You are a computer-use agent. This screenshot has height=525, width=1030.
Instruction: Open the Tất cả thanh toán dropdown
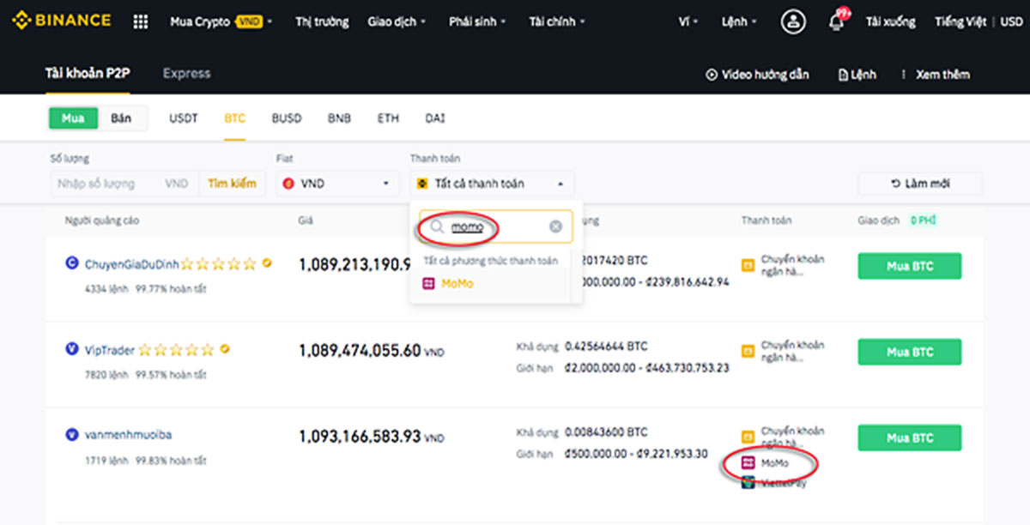[x=490, y=183]
